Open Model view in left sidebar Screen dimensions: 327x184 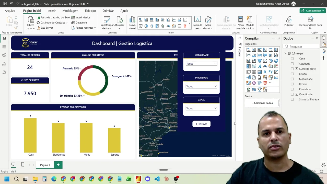click(4, 55)
